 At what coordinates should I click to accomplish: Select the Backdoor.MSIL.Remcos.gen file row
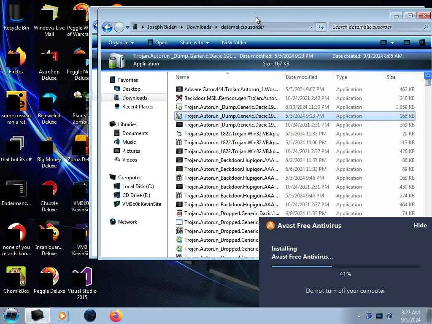tap(295, 98)
